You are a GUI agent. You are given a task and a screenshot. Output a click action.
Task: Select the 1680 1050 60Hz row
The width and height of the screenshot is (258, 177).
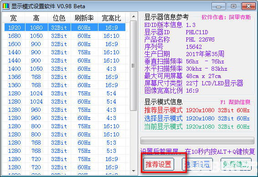65,36
